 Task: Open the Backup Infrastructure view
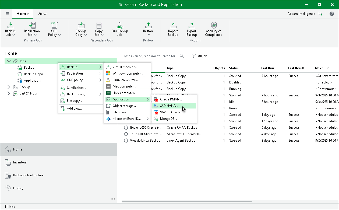coord(59,175)
